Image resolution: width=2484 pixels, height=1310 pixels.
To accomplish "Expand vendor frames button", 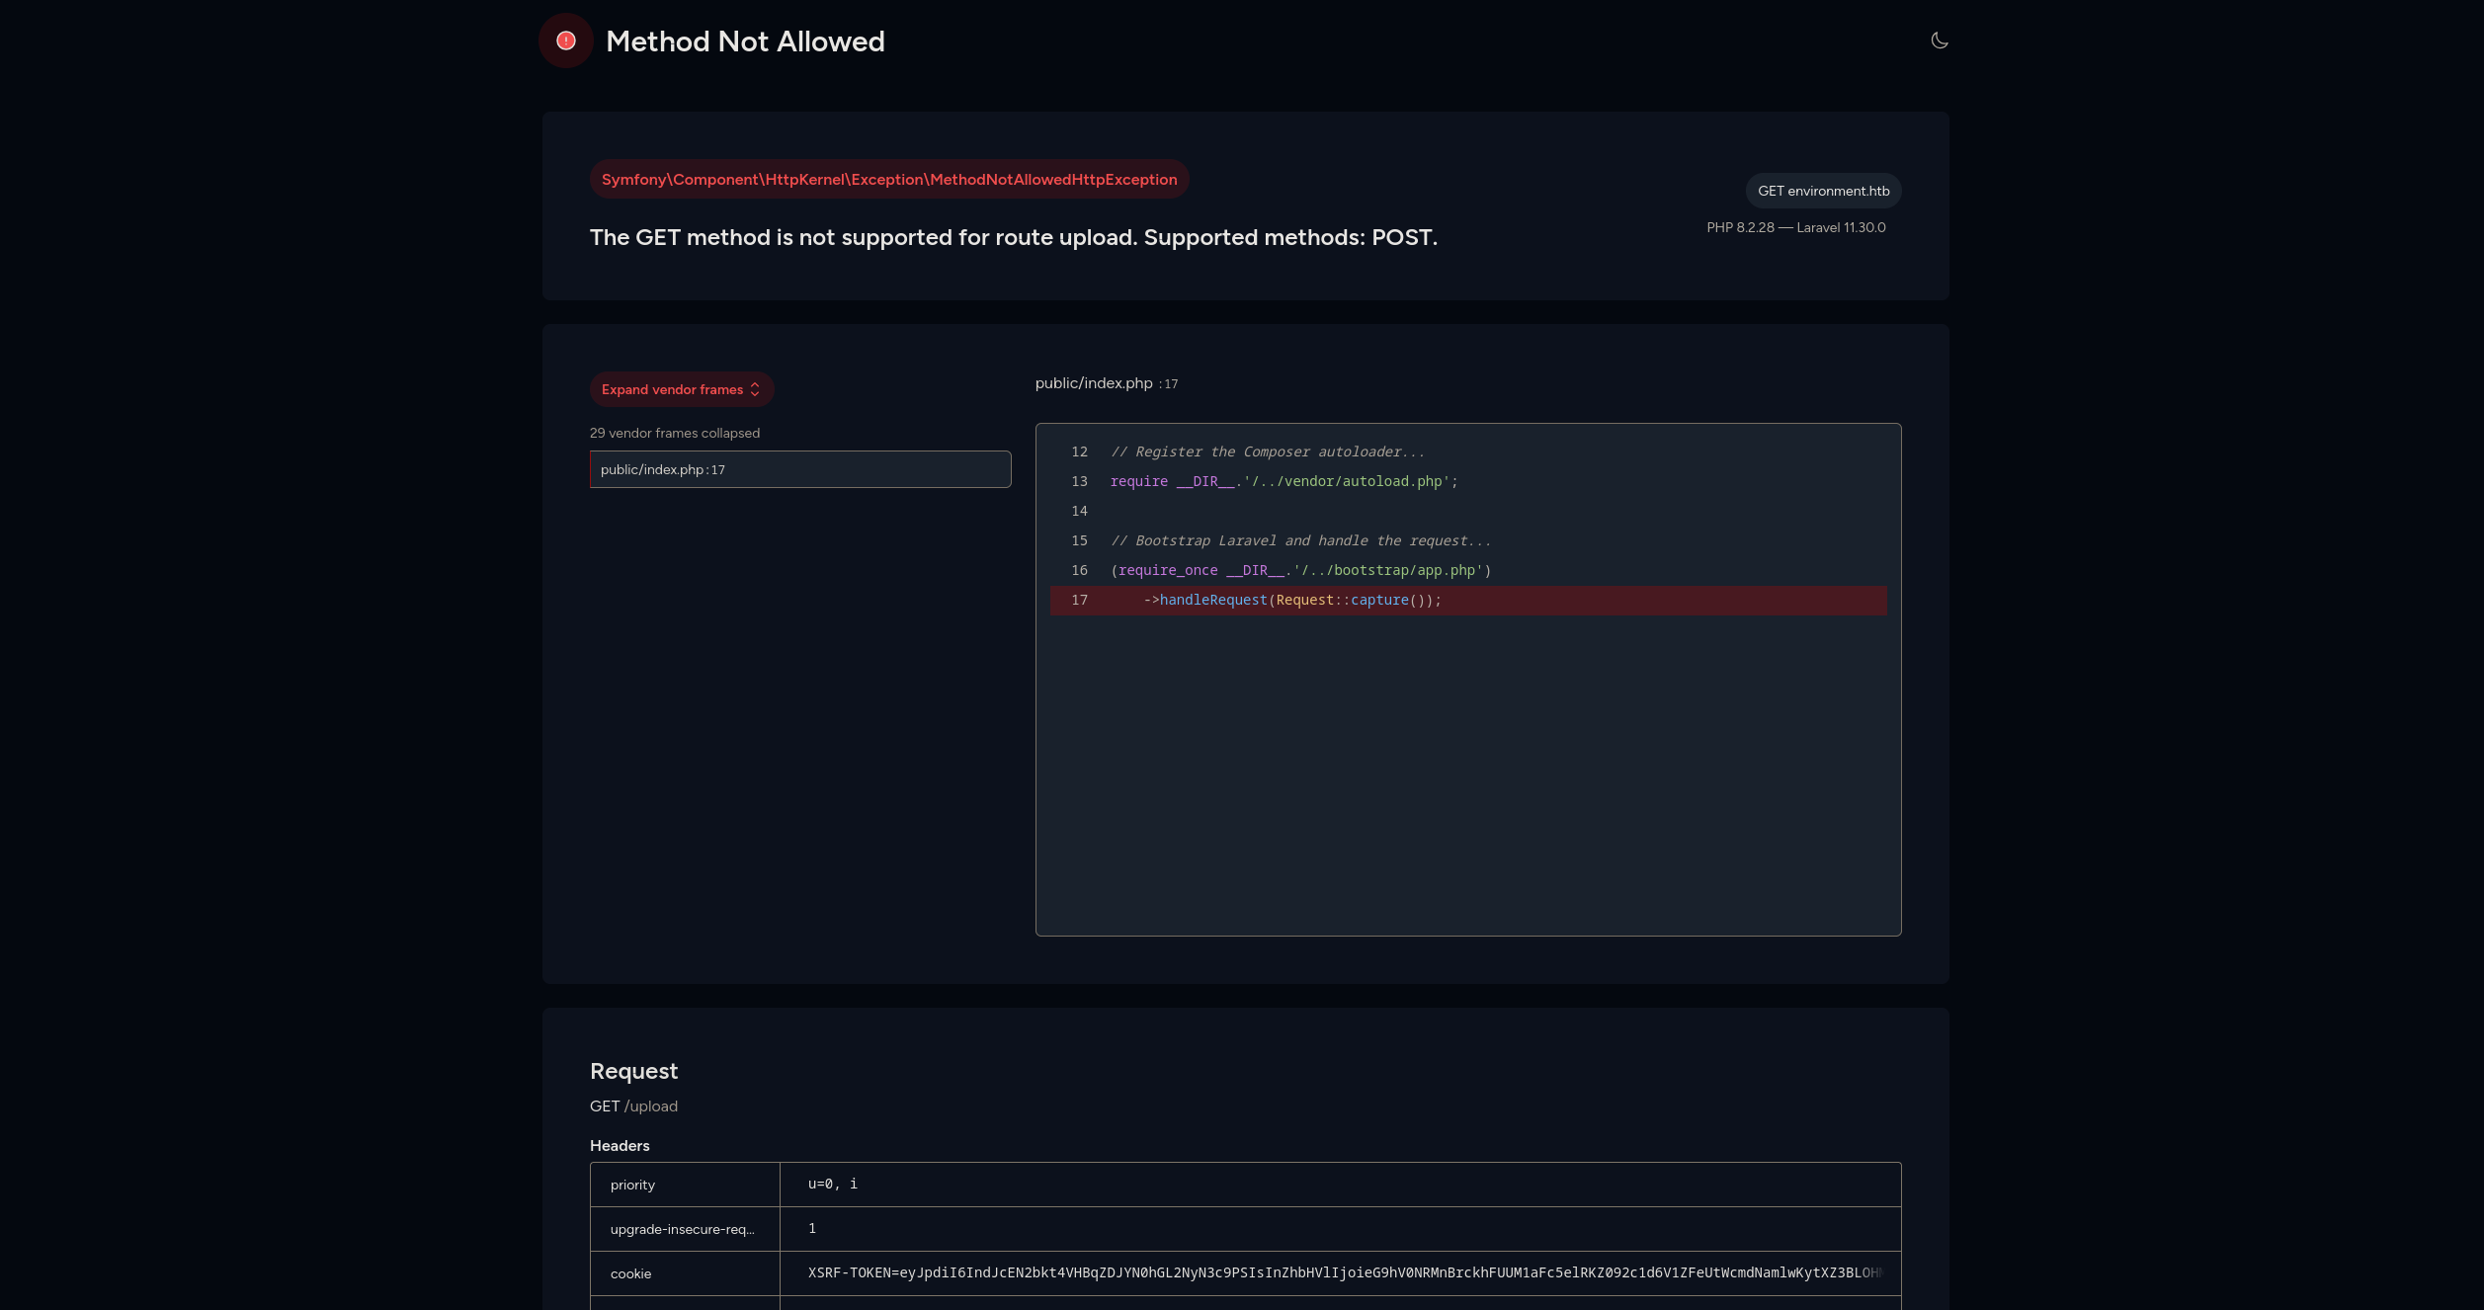I will pyautogui.click(x=672, y=389).
